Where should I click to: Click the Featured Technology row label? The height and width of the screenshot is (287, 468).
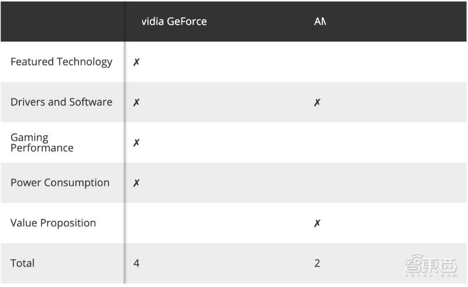coord(61,62)
